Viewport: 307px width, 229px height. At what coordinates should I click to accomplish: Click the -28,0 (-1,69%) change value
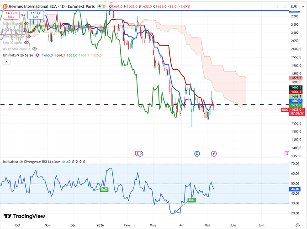(x=179, y=6)
